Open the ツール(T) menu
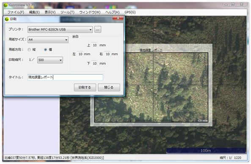 (67, 12)
